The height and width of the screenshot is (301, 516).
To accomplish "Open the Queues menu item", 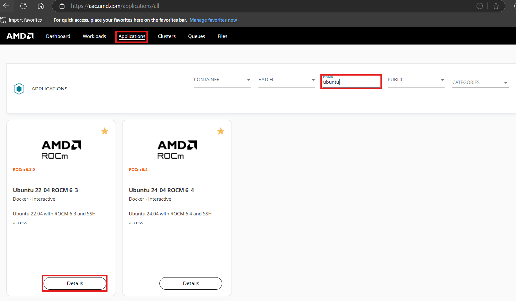I will [x=196, y=36].
